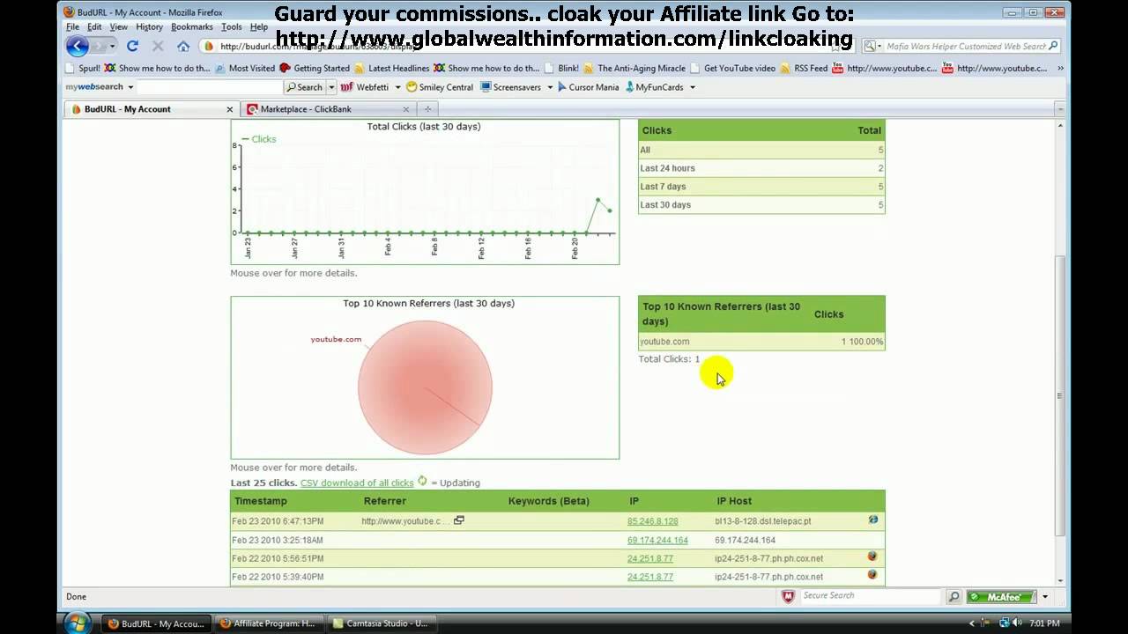1128x634 pixels.
Task: Open the Windows Start menu
Action: click(77, 623)
